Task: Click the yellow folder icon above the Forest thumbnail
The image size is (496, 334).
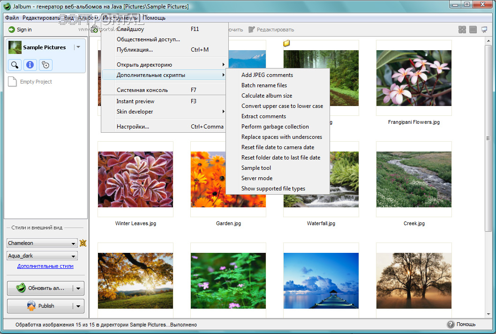Action: coord(286,43)
